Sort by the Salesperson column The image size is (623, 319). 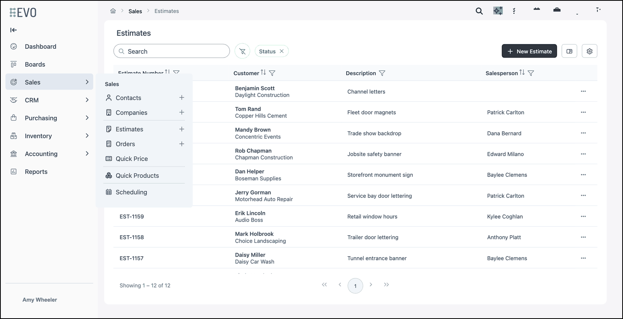tap(522, 72)
